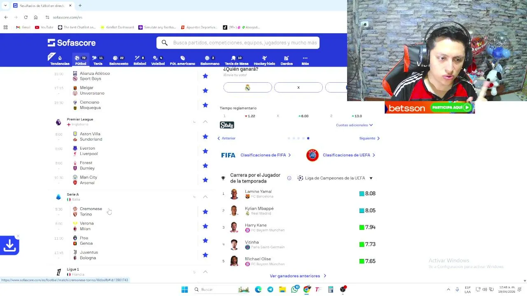The width and height of the screenshot is (527, 296).
Task: Open Harry Kane player row
Action: [299, 227]
